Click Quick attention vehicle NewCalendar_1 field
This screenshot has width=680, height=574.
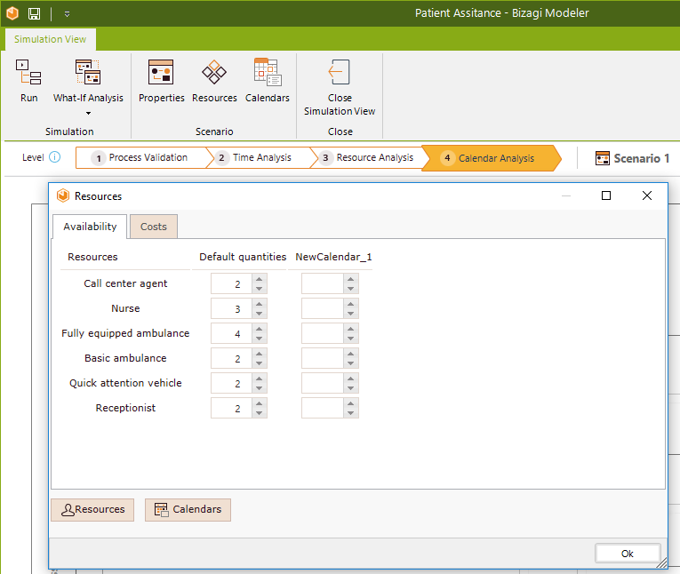[x=322, y=384]
